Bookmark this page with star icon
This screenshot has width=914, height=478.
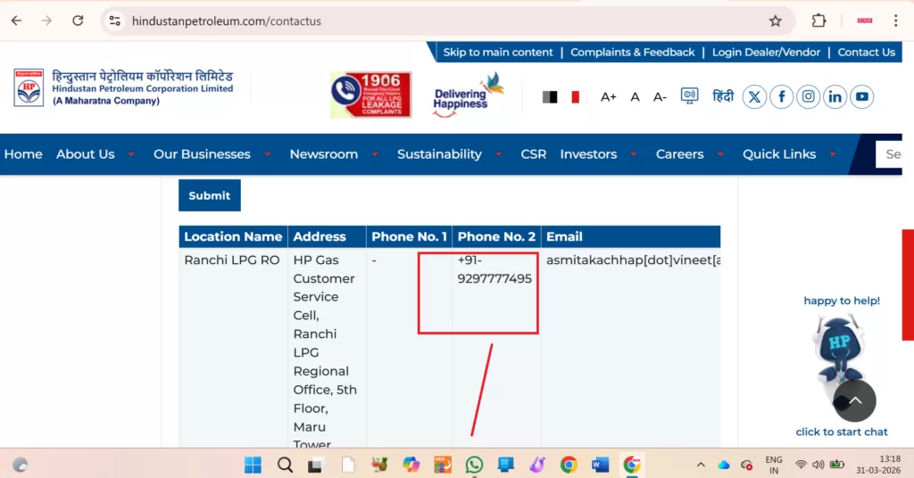pyautogui.click(x=775, y=21)
